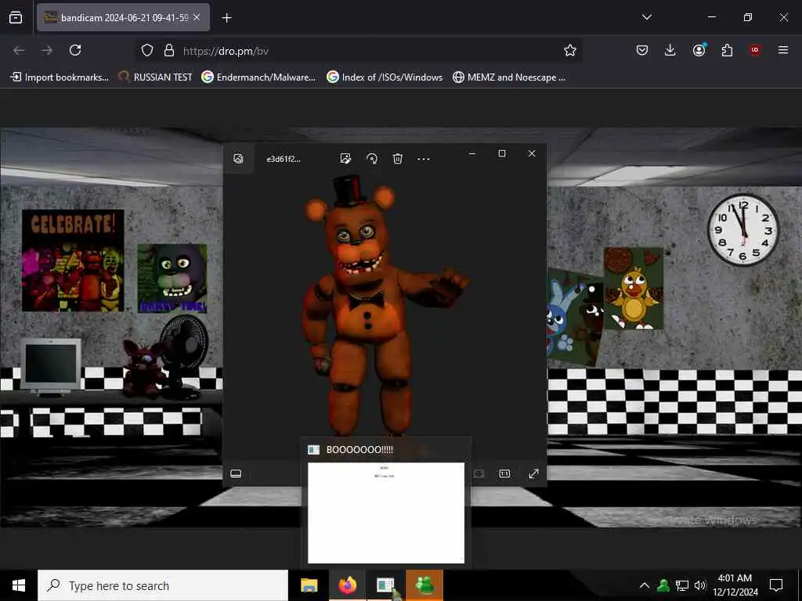Open the Windows Start menu
The image size is (802, 601).
click(19, 585)
